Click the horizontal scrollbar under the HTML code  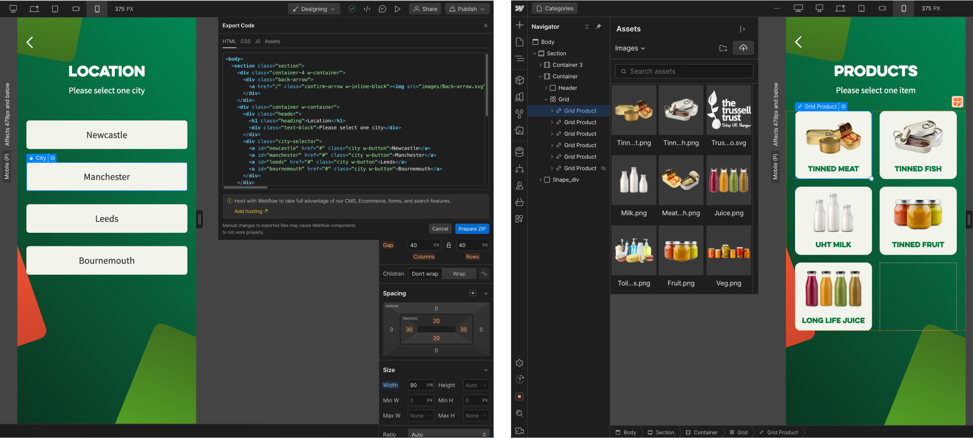(x=245, y=187)
